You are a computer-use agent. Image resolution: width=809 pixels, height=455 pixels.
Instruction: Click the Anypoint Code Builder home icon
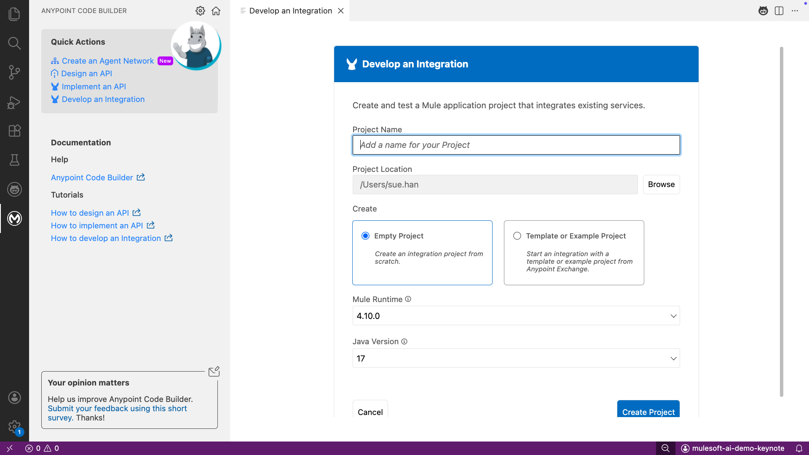click(x=216, y=11)
